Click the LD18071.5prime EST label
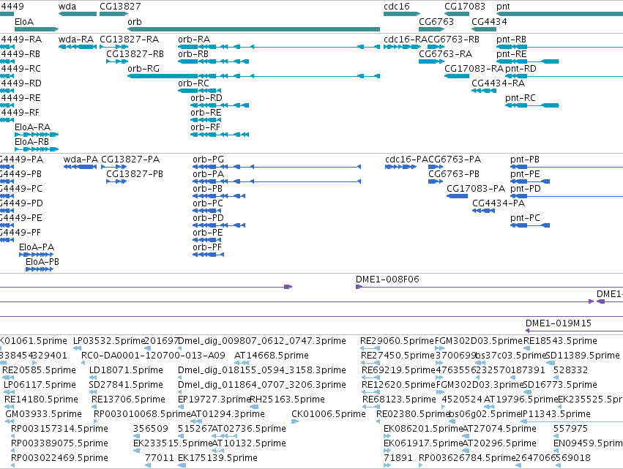Screen dimensions: 623x469 pos(126,370)
